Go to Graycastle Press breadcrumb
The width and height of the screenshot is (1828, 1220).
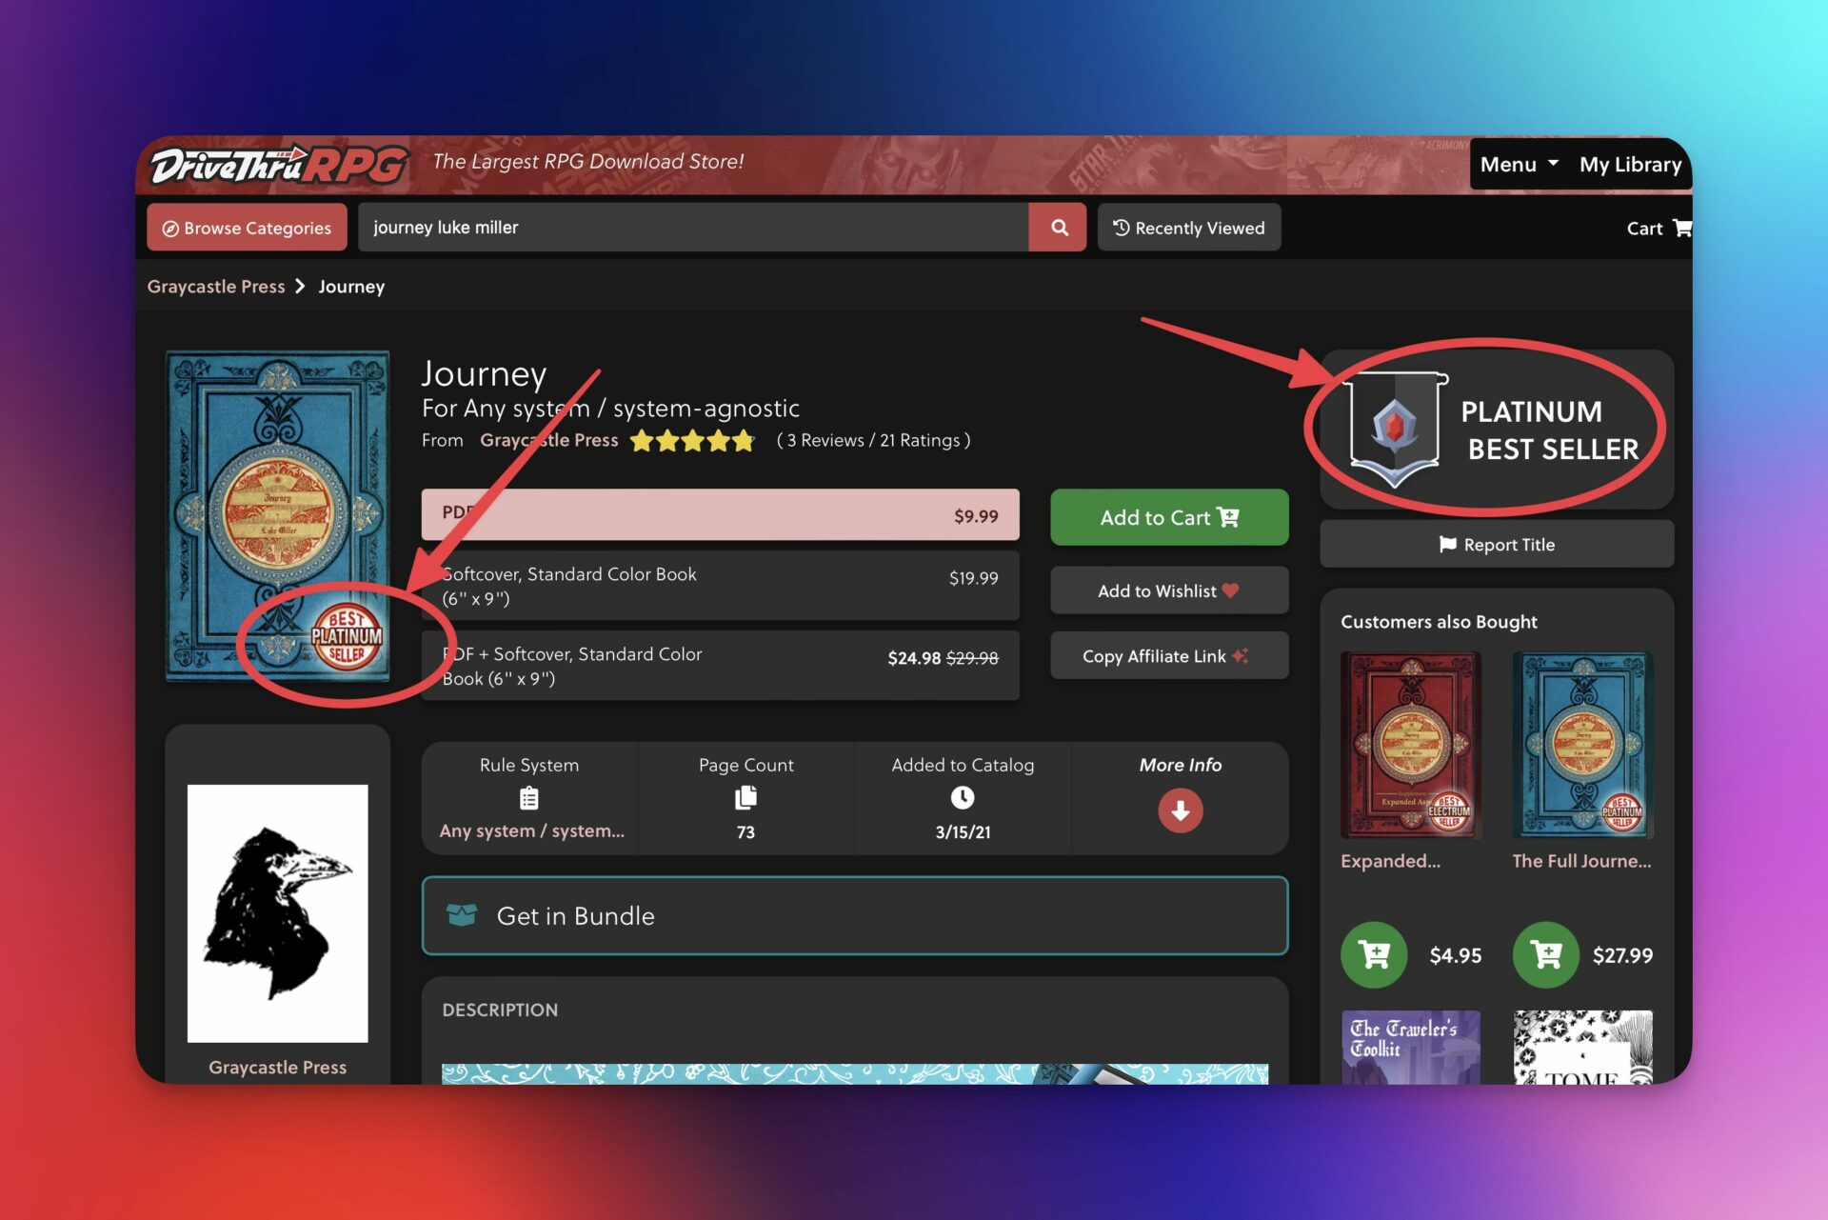pyautogui.click(x=216, y=287)
